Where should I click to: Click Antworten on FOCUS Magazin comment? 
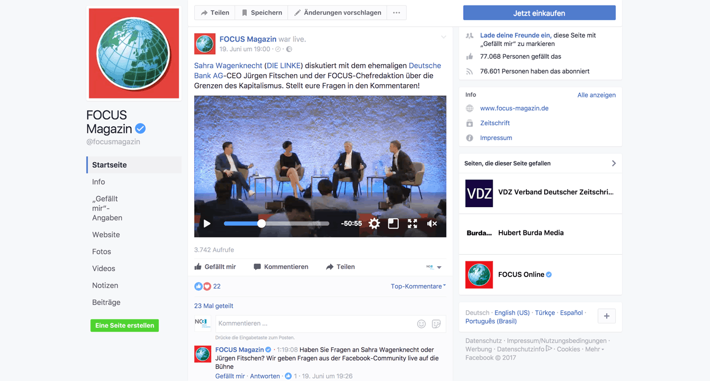tap(265, 376)
